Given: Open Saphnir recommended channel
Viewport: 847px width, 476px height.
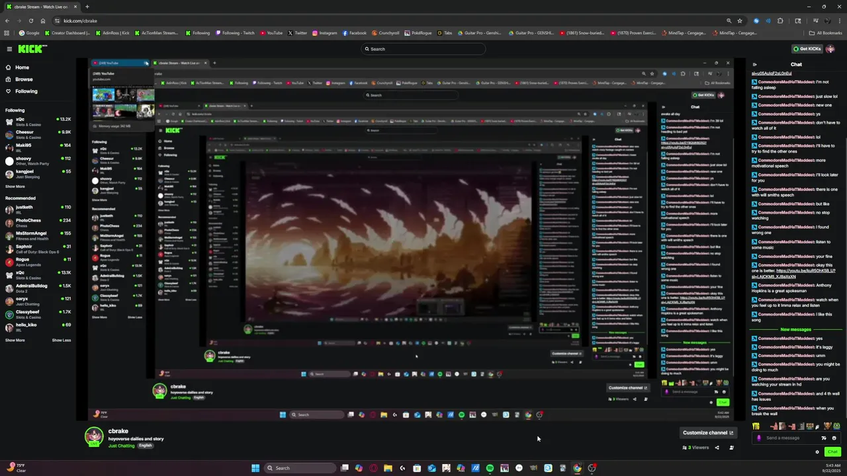Looking at the screenshot, I should click(38, 249).
